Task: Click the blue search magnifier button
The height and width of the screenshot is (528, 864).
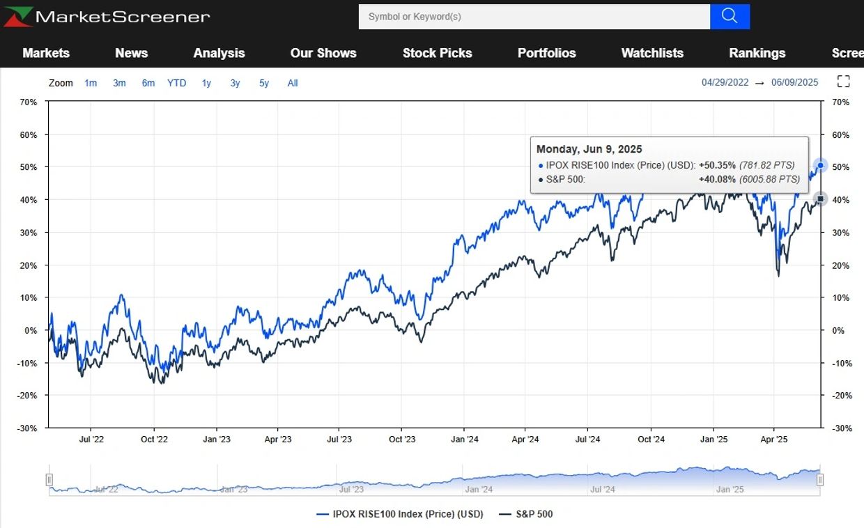Action: point(730,17)
